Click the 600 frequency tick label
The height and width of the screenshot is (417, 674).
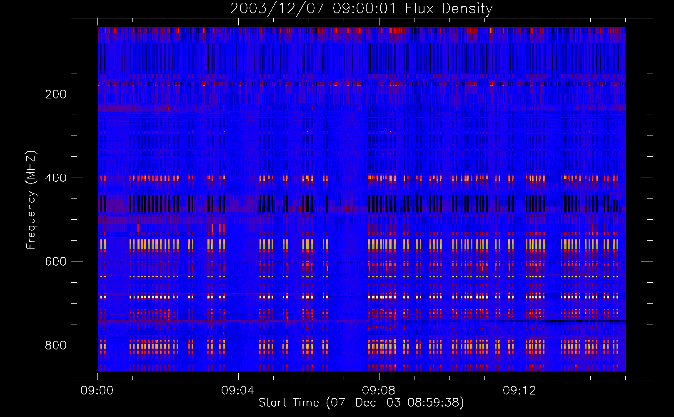(x=56, y=261)
